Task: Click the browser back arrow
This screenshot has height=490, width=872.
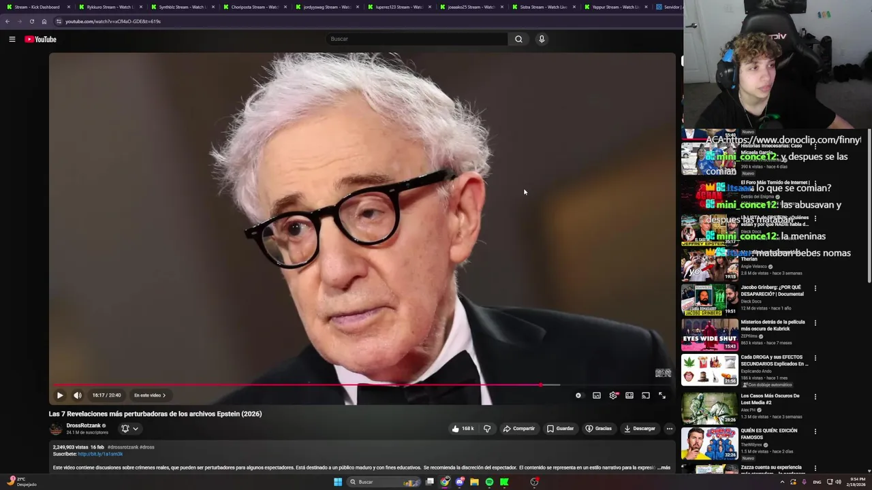Action: pyautogui.click(x=7, y=21)
